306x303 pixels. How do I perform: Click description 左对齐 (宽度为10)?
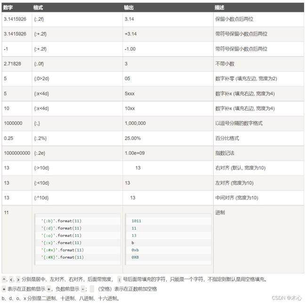pyautogui.click(x=234, y=183)
